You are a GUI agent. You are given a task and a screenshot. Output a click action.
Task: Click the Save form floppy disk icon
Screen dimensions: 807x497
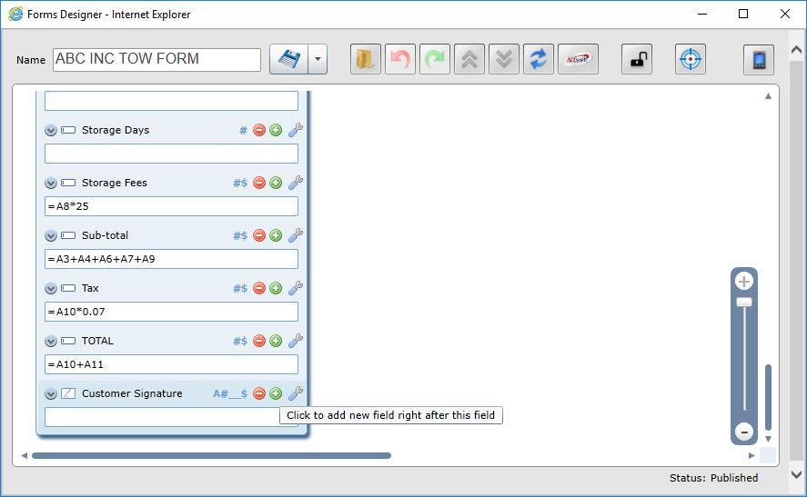[288, 60]
